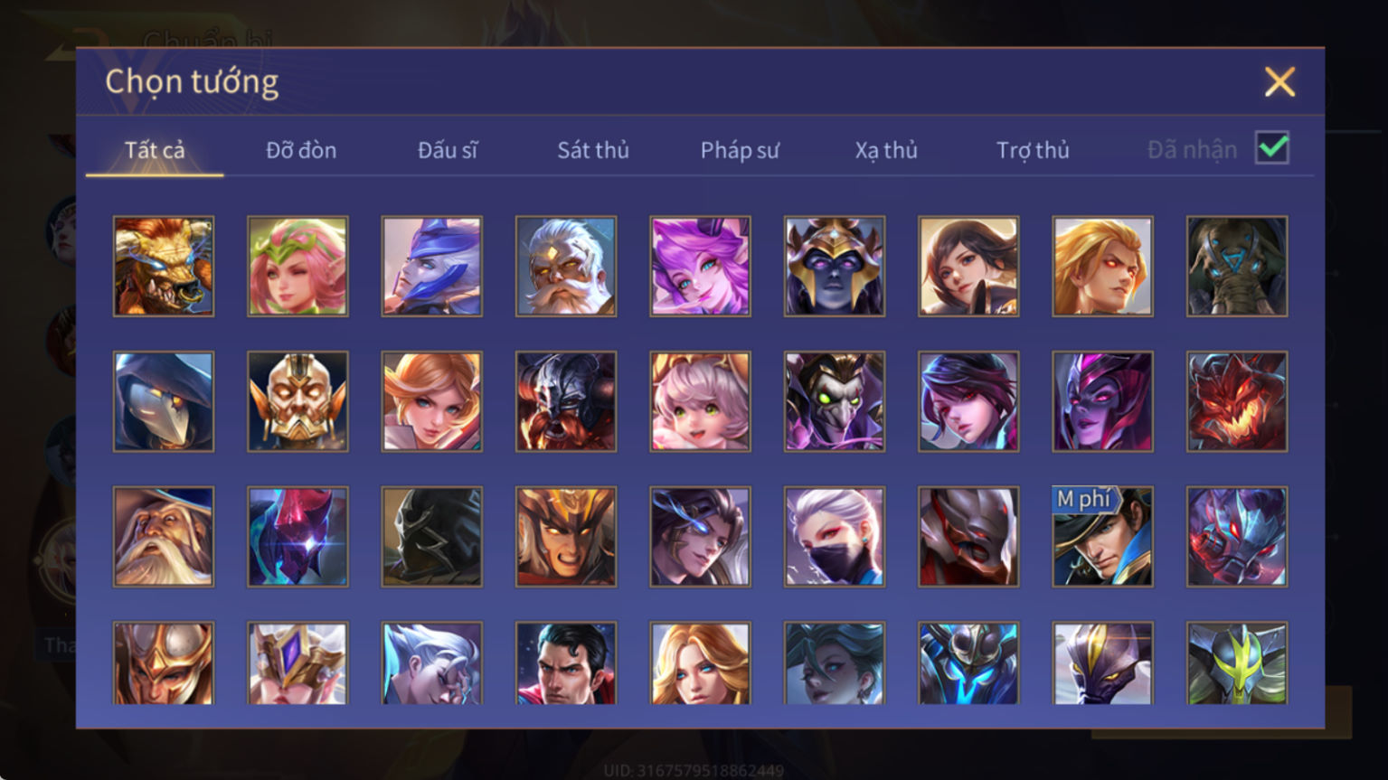Image resolution: width=1388 pixels, height=780 pixels.
Task: Pick the pink-haired flower crown girl
Action: [x=297, y=266]
